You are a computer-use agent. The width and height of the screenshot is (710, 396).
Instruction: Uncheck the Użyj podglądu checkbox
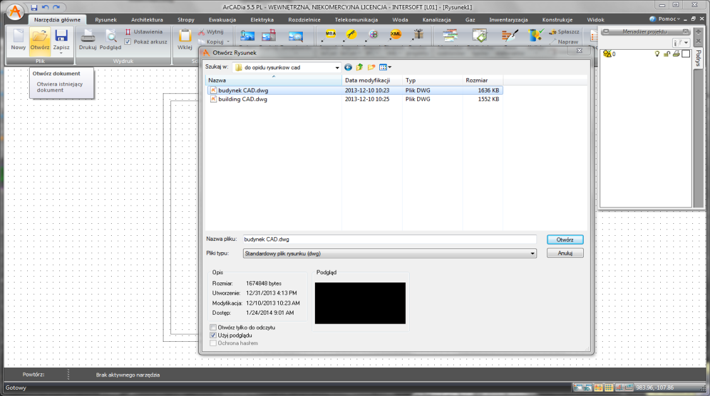pos(213,335)
